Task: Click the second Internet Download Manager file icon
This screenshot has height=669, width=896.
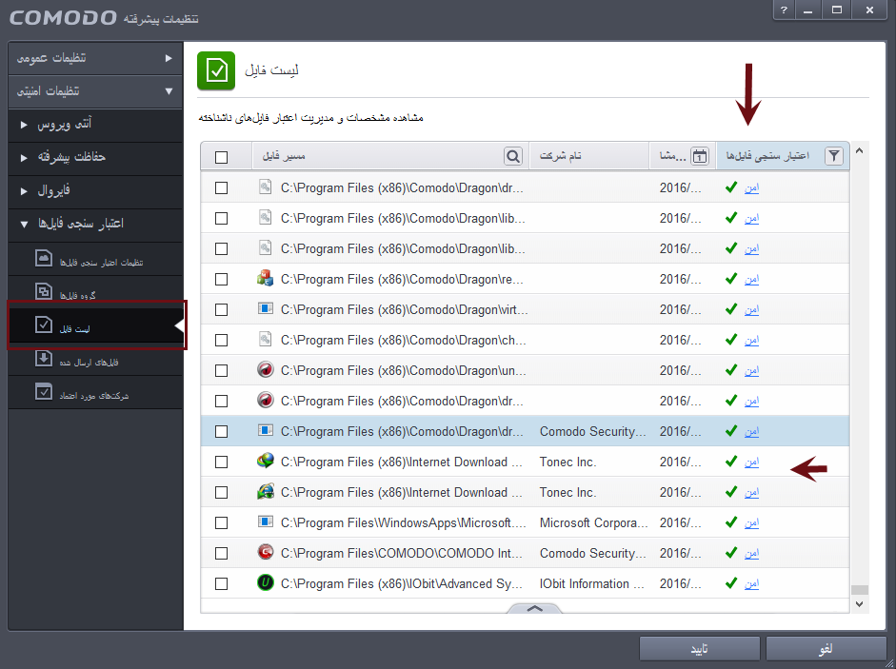Action: tap(265, 491)
